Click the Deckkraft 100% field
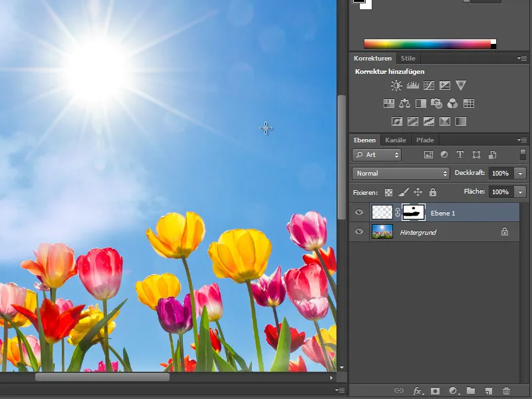 click(501, 174)
